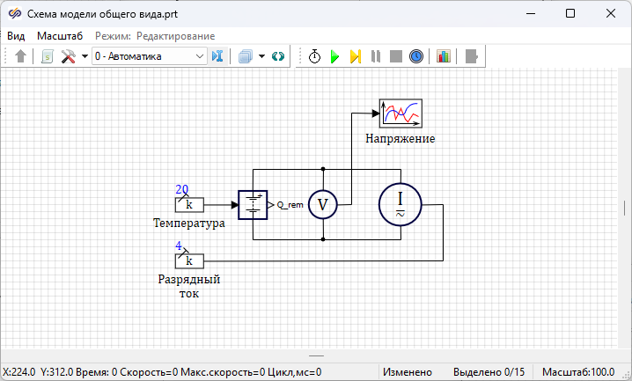632x381 pixels.
Task: Select the voltmeter V block
Action: (x=323, y=204)
